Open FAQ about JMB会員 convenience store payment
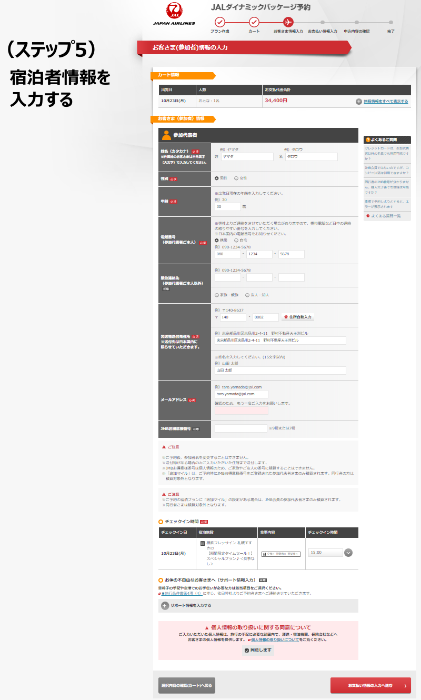Viewport: 421px width, 700px height. (387, 169)
